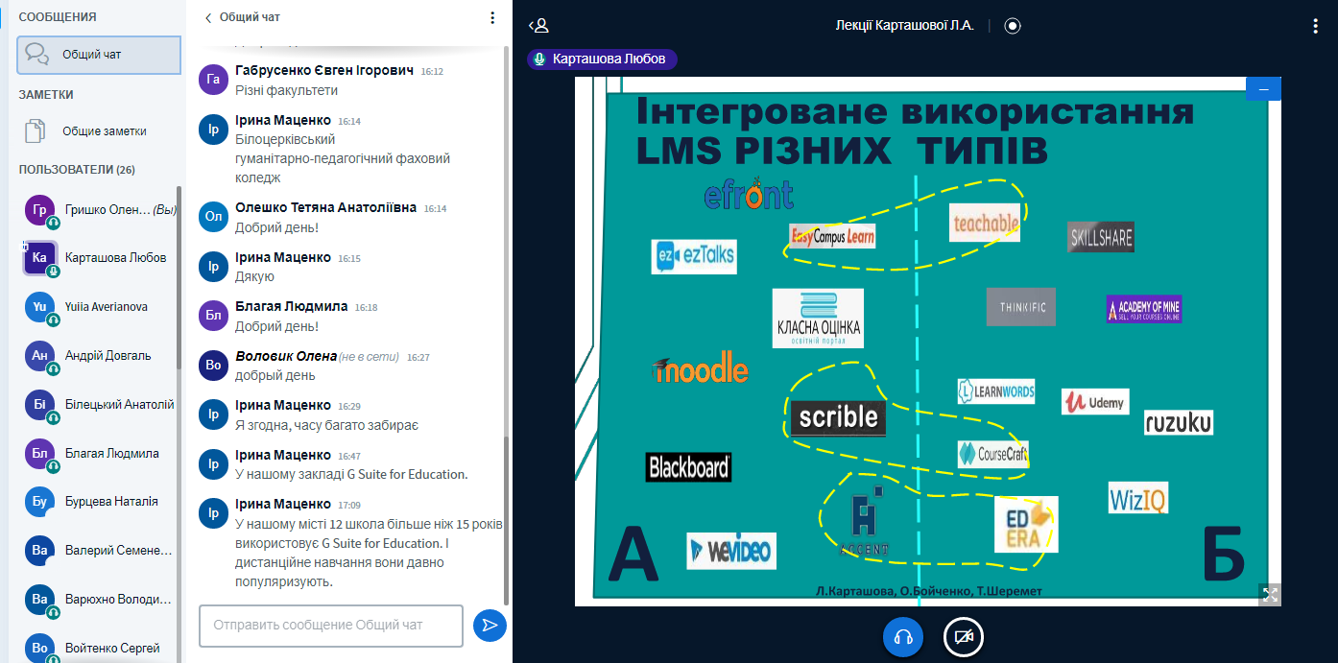
Task: Make presentation fullscreen
Action: pyautogui.click(x=1270, y=594)
